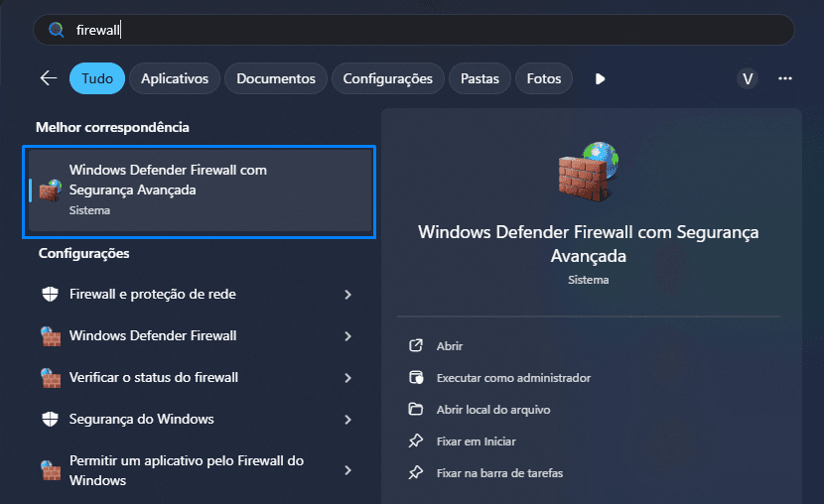Click the search magnifier icon
824x504 pixels.
click(57, 30)
